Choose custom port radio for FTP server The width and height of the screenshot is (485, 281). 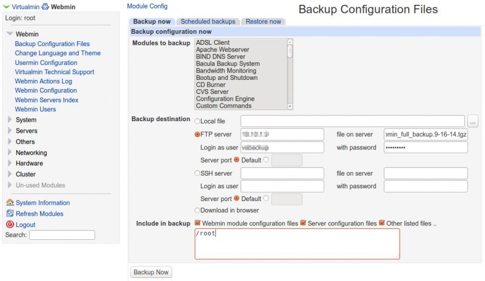pos(266,160)
